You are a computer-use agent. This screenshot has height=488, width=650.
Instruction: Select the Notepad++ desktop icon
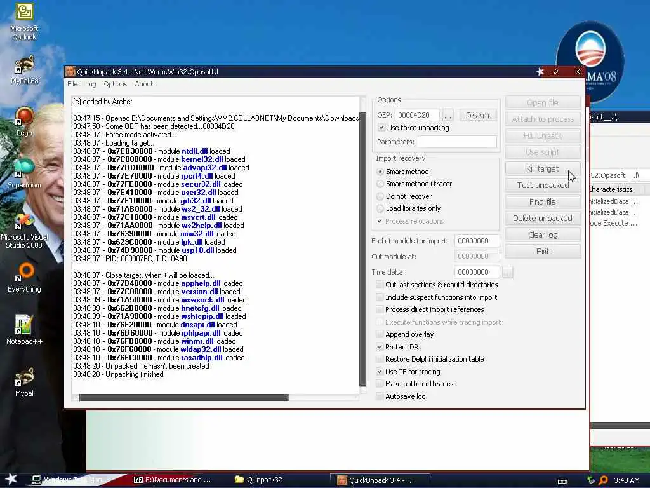(24, 330)
